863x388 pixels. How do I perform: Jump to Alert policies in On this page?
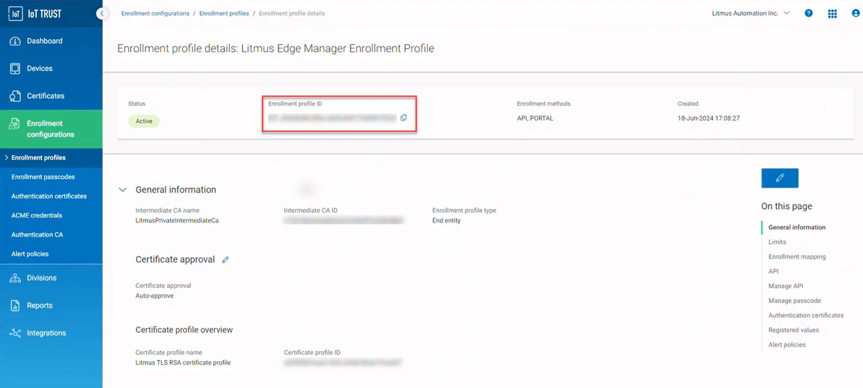[x=787, y=345]
